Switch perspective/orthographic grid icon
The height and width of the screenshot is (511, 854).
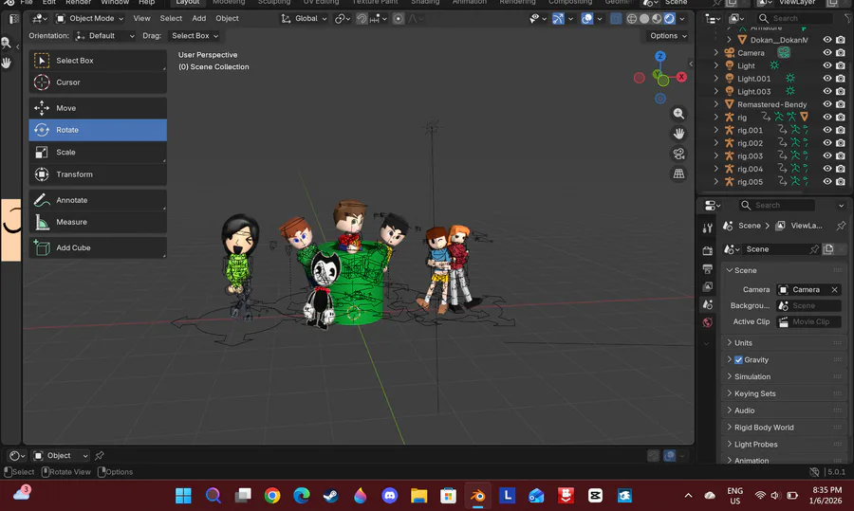point(678,173)
